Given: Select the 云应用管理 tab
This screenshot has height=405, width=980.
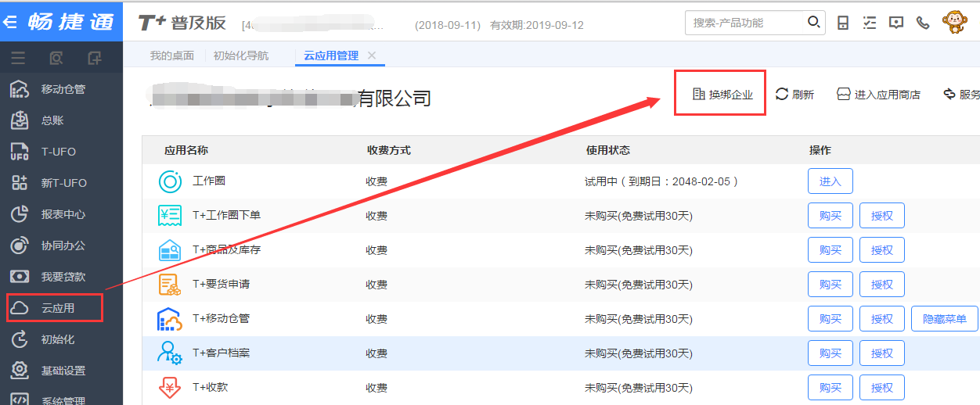Looking at the screenshot, I should pos(331,56).
